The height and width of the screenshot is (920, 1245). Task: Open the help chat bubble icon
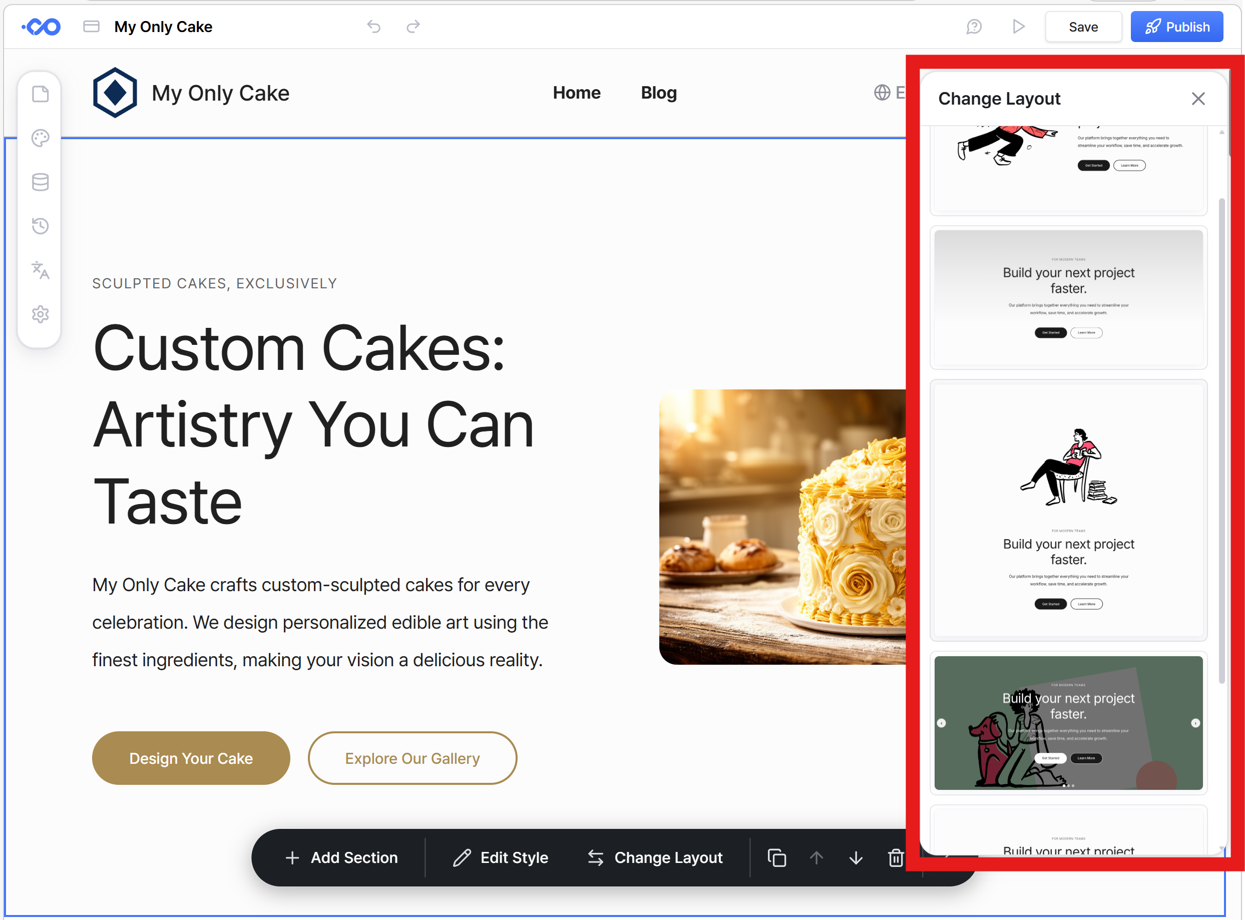coord(974,27)
